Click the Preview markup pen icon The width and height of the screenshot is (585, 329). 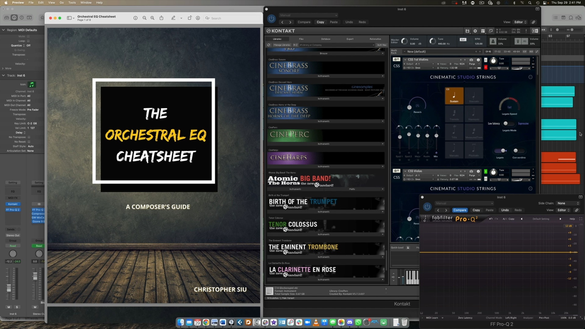[173, 18]
